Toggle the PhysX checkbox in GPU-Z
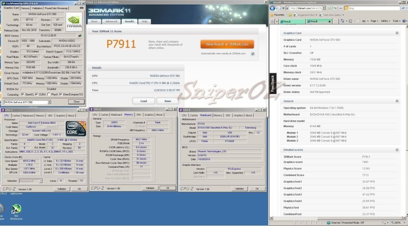The width and height of the screenshot is (408, 226). (49, 94)
